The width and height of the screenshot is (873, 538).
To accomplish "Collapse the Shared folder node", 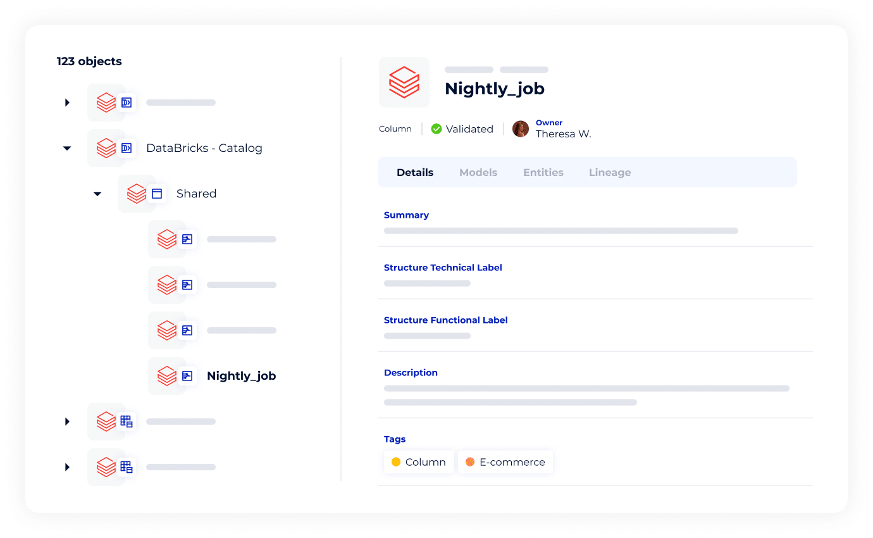I will (x=97, y=194).
